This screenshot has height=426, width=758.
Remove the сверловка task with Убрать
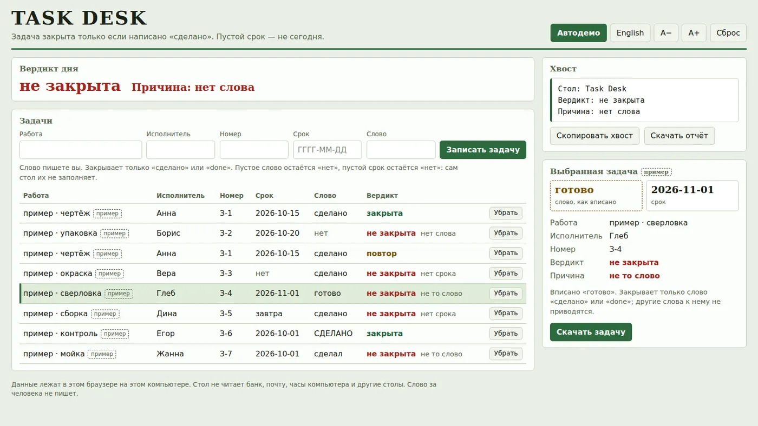pyautogui.click(x=506, y=294)
